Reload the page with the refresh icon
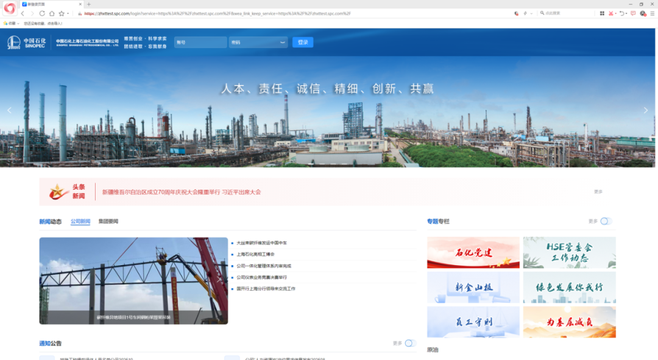The height and width of the screenshot is (360, 658). click(42, 13)
